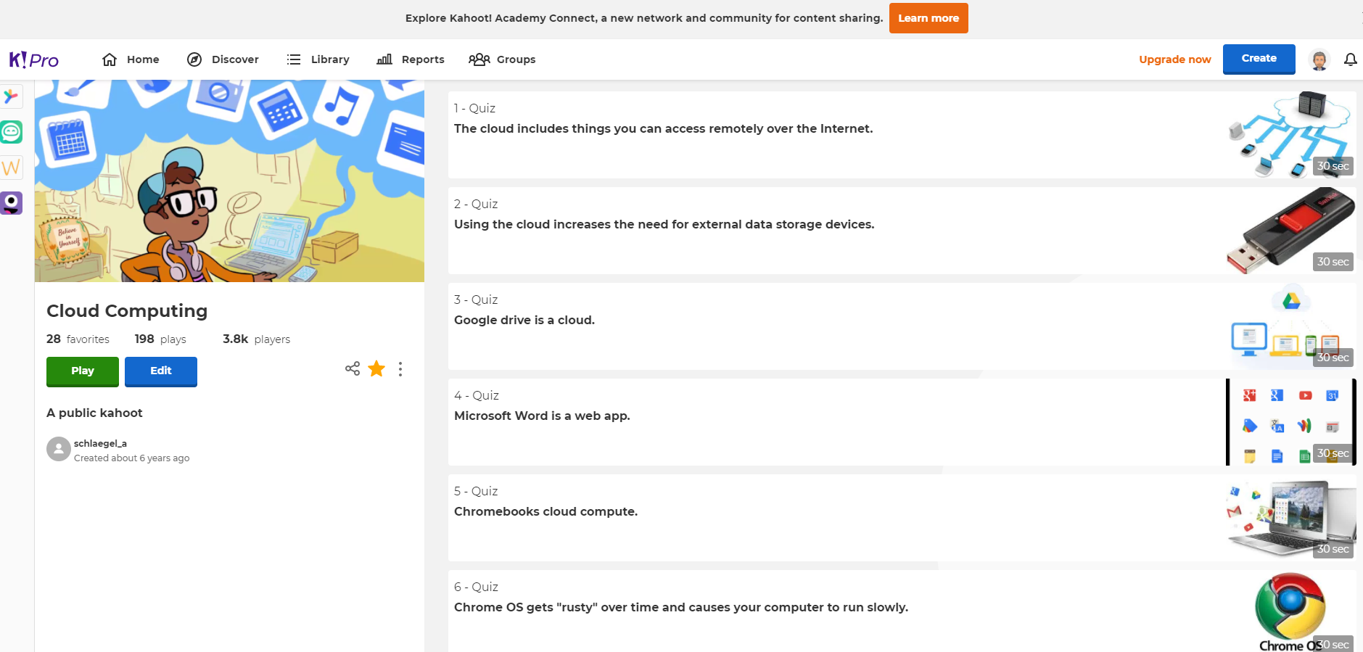Click the Cloud Computing title text

127,311
